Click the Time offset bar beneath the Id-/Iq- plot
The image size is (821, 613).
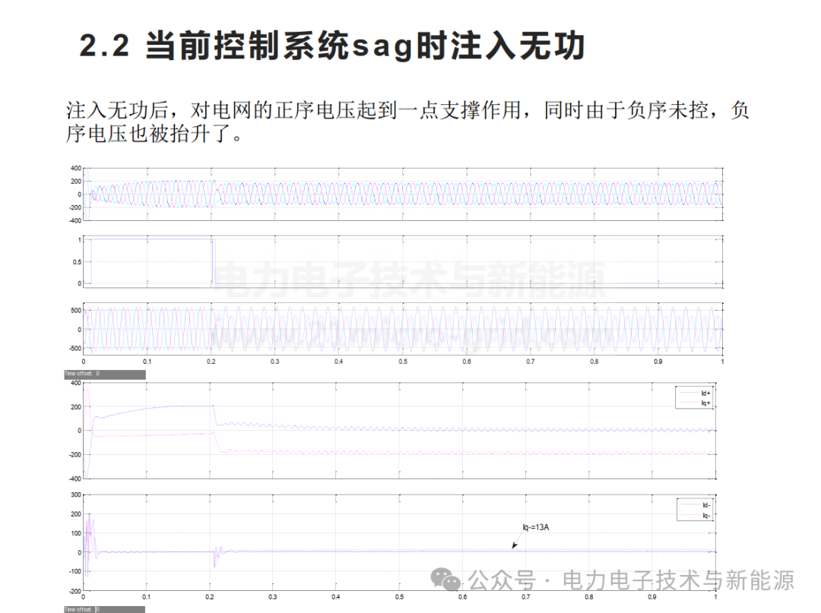click(104, 609)
